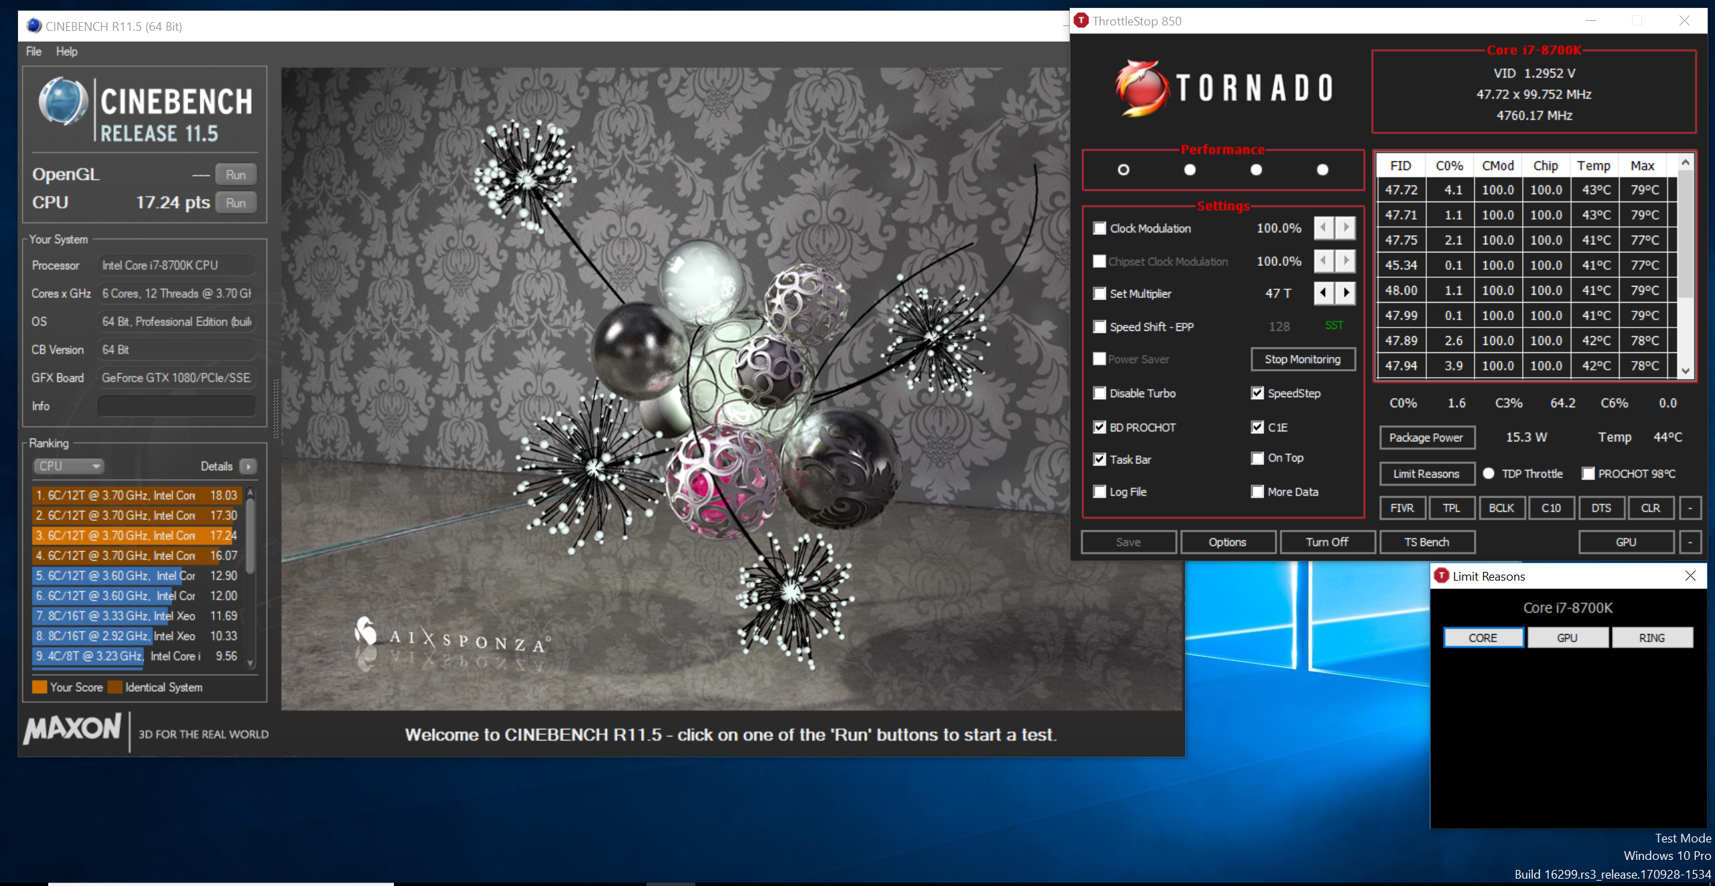Click the Info input field
The height and width of the screenshot is (886, 1715).
pos(177,406)
